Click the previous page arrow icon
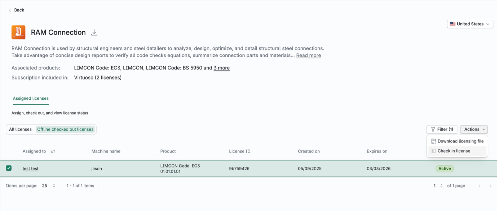 [x=480, y=186]
